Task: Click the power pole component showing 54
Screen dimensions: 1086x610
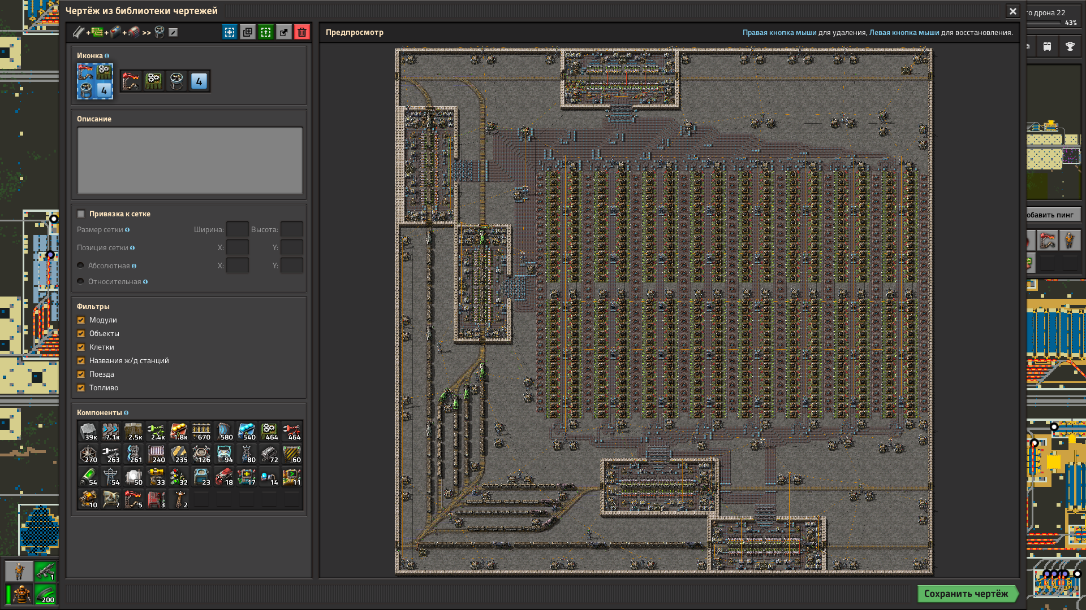Action: pyautogui.click(x=111, y=477)
